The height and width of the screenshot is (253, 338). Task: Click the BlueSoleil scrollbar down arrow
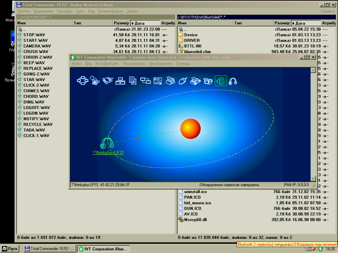tap(313, 179)
